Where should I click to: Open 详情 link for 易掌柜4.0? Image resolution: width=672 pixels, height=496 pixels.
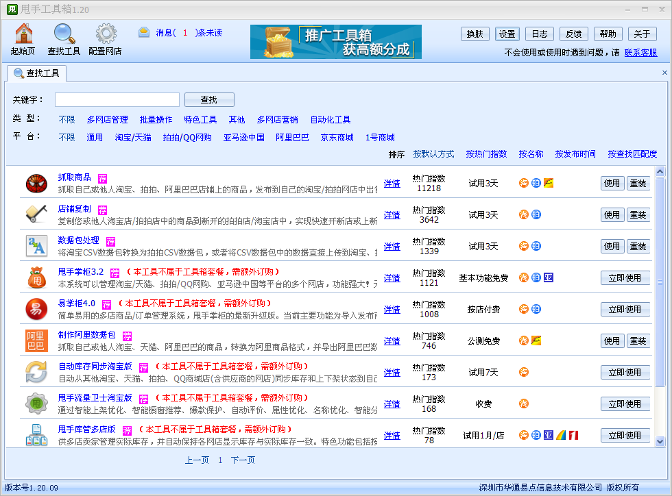[392, 310]
